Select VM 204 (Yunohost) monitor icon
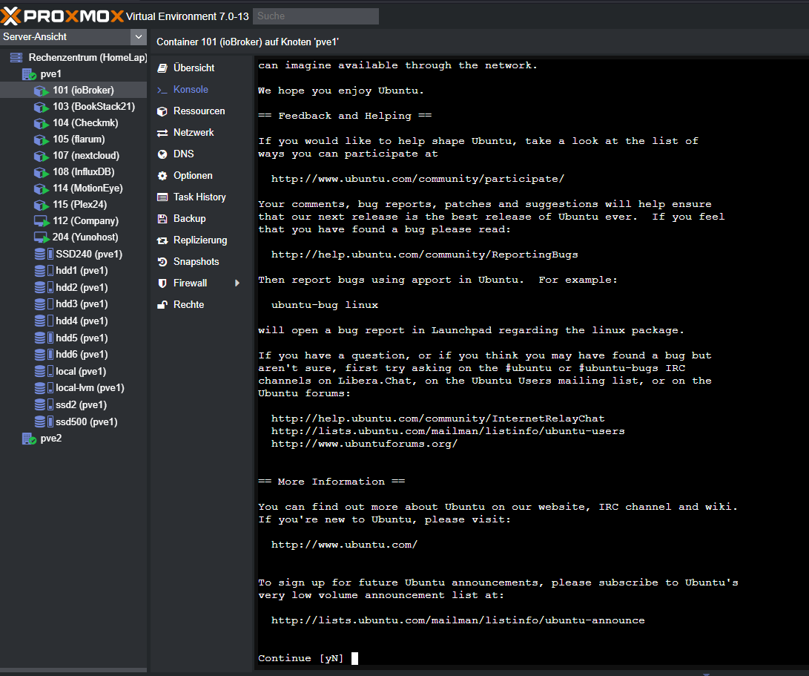809x676 pixels. (42, 237)
